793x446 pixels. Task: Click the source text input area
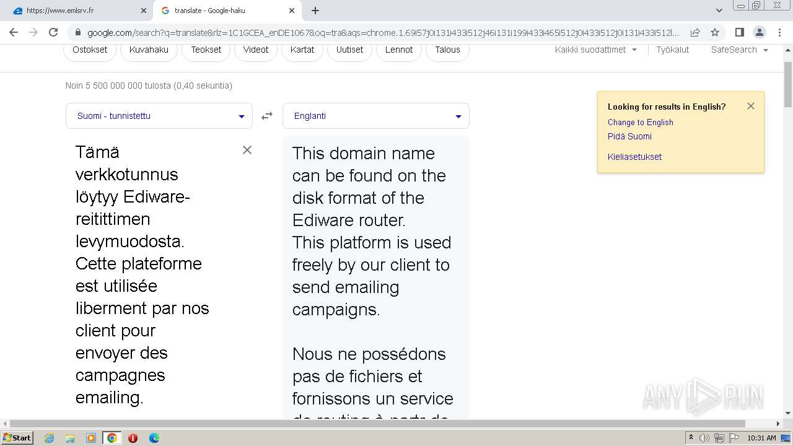point(142,274)
